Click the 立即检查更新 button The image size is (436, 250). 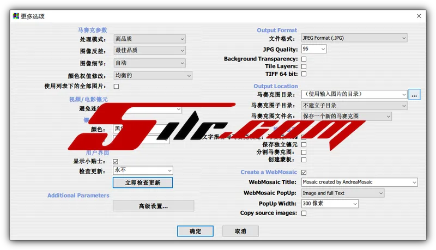143,182
